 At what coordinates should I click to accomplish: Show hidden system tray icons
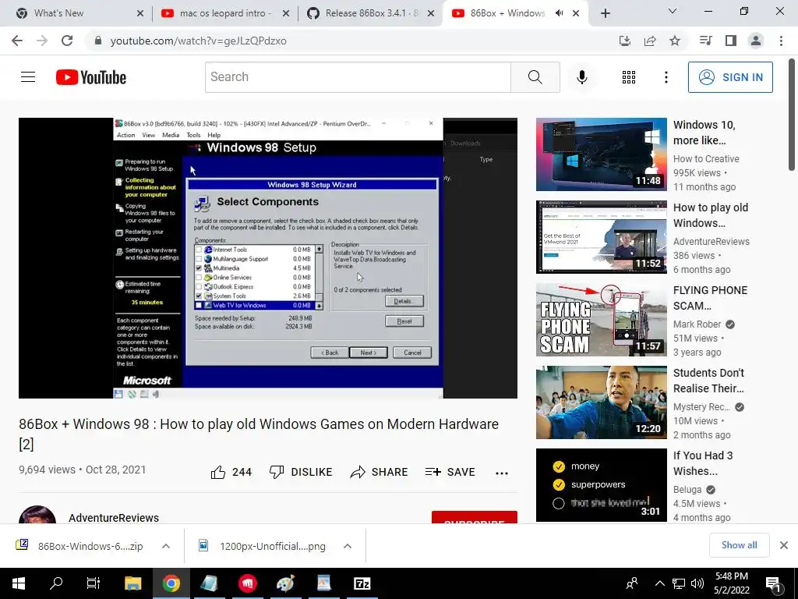[x=659, y=583]
